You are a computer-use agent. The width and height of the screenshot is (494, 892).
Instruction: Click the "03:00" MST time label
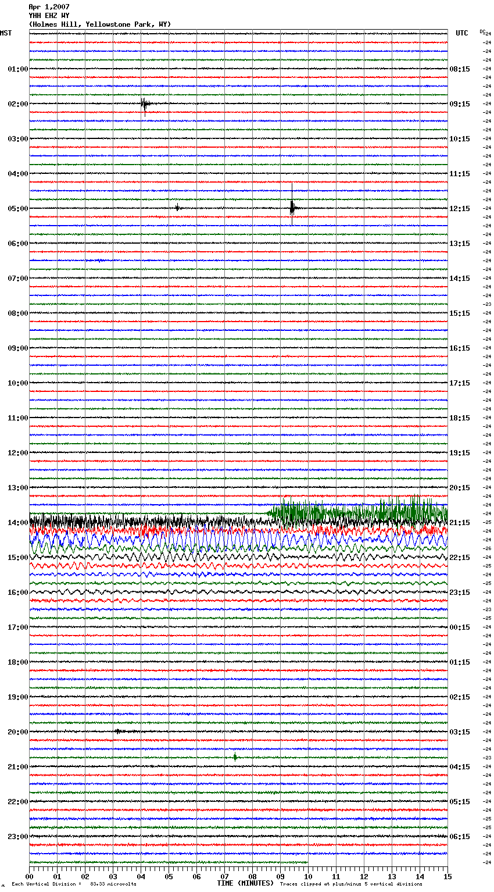point(18,139)
